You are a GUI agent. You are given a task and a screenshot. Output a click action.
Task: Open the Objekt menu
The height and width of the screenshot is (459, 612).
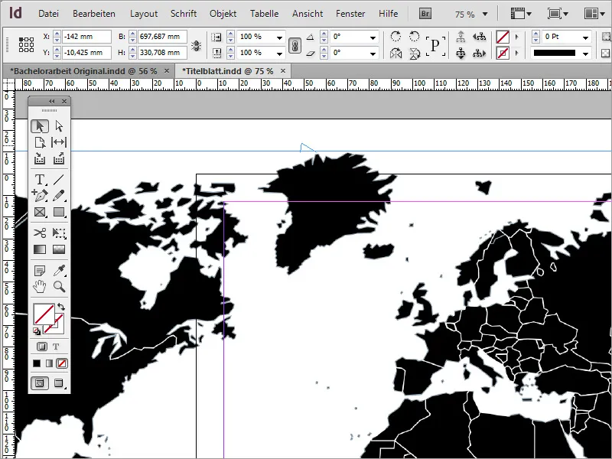pyautogui.click(x=223, y=14)
